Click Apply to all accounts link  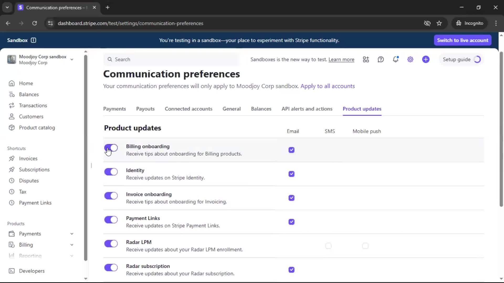pos(328,86)
